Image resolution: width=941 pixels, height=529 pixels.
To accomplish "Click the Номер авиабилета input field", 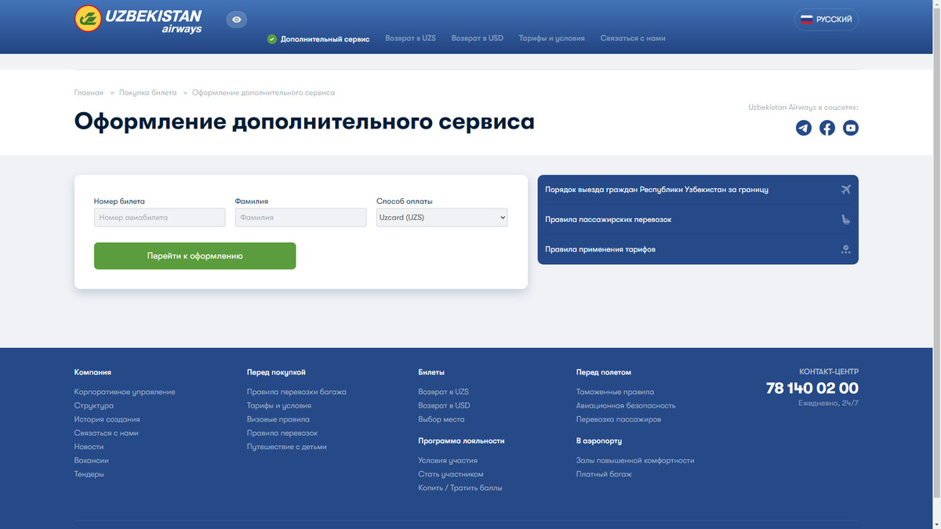I will [x=160, y=218].
